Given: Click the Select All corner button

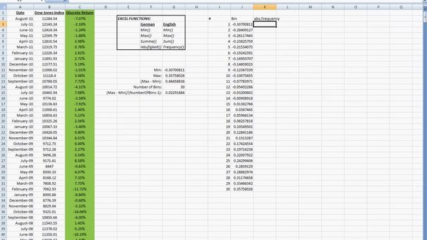Looking at the screenshot, I should click(x=3, y=7).
